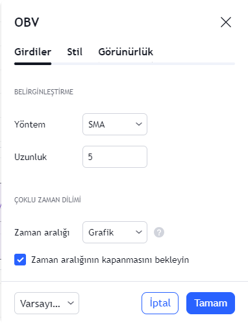Confirm settings with the Tamam button
The image size is (248, 324).
pos(210,303)
